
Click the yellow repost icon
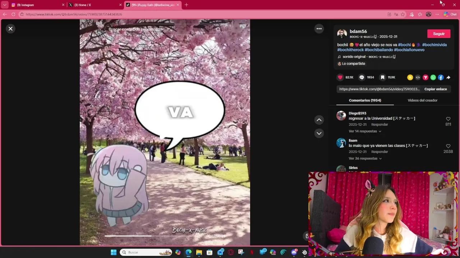click(410, 77)
